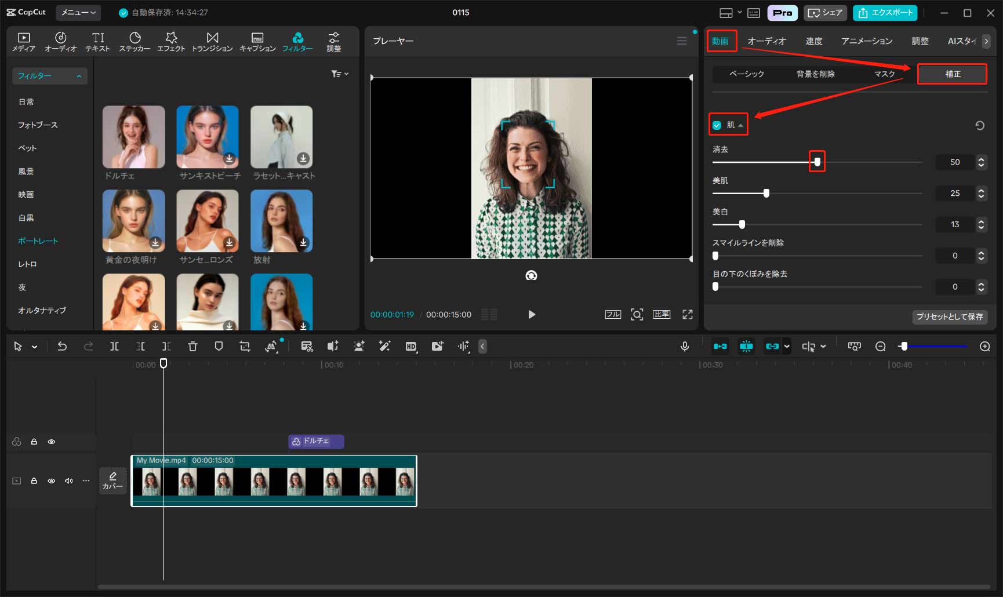Image resolution: width=1003 pixels, height=597 pixels.
Task: Select the ドルチェ filter thumbnail
Action: coord(134,137)
